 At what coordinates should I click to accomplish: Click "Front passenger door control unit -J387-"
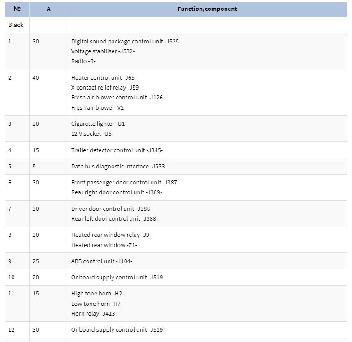tap(125, 183)
